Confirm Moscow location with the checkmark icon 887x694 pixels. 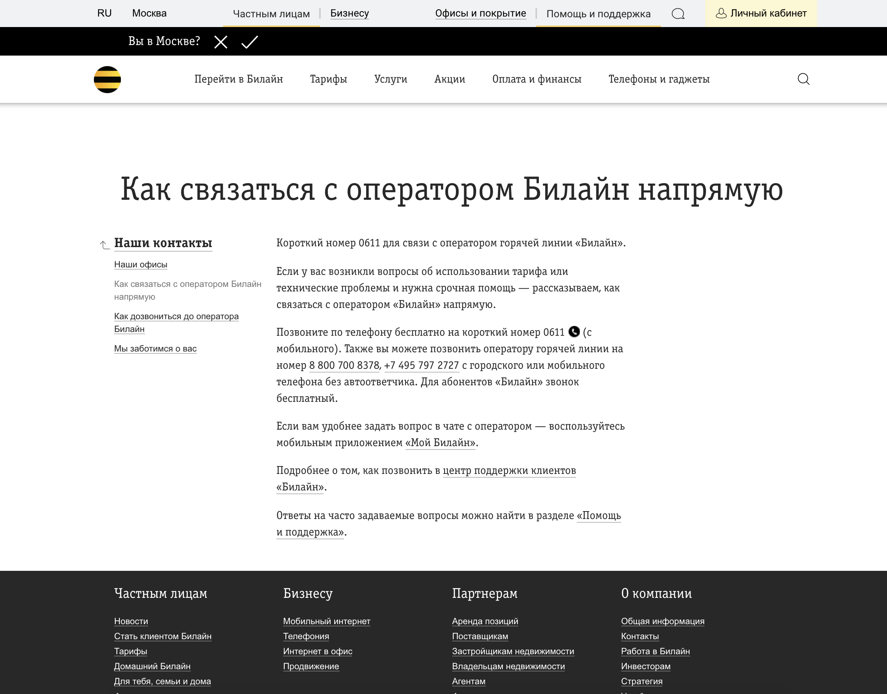tap(249, 41)
